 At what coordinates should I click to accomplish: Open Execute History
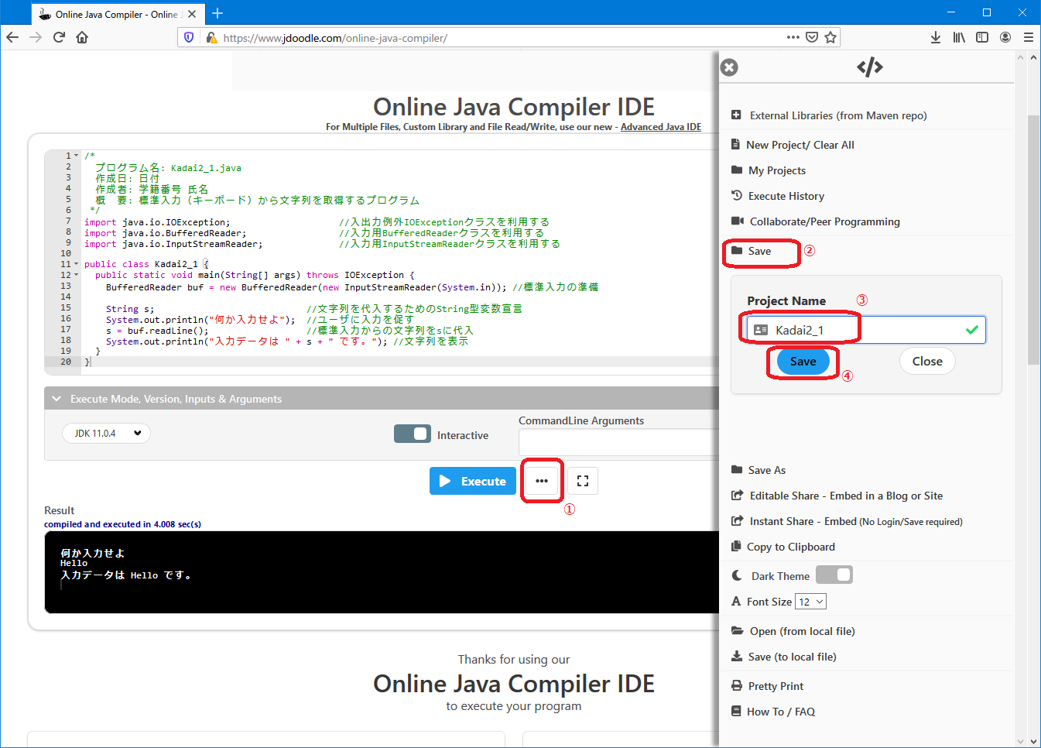pos(778,196)
